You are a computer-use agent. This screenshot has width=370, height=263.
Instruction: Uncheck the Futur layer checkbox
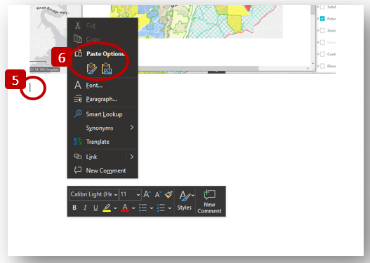(x=322, y=19)
